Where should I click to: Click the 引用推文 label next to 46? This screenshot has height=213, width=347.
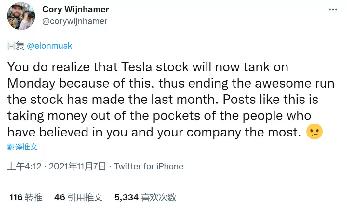(85, 197)
